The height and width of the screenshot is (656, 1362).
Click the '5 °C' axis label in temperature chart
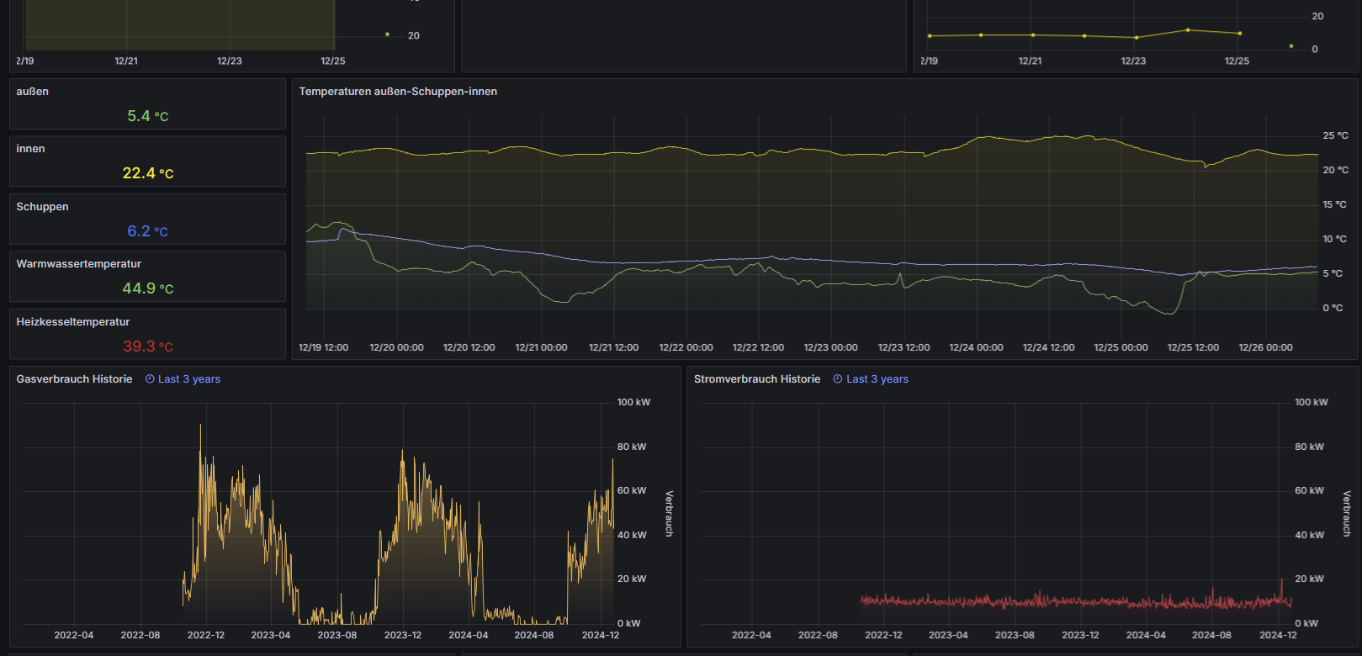1333,273
